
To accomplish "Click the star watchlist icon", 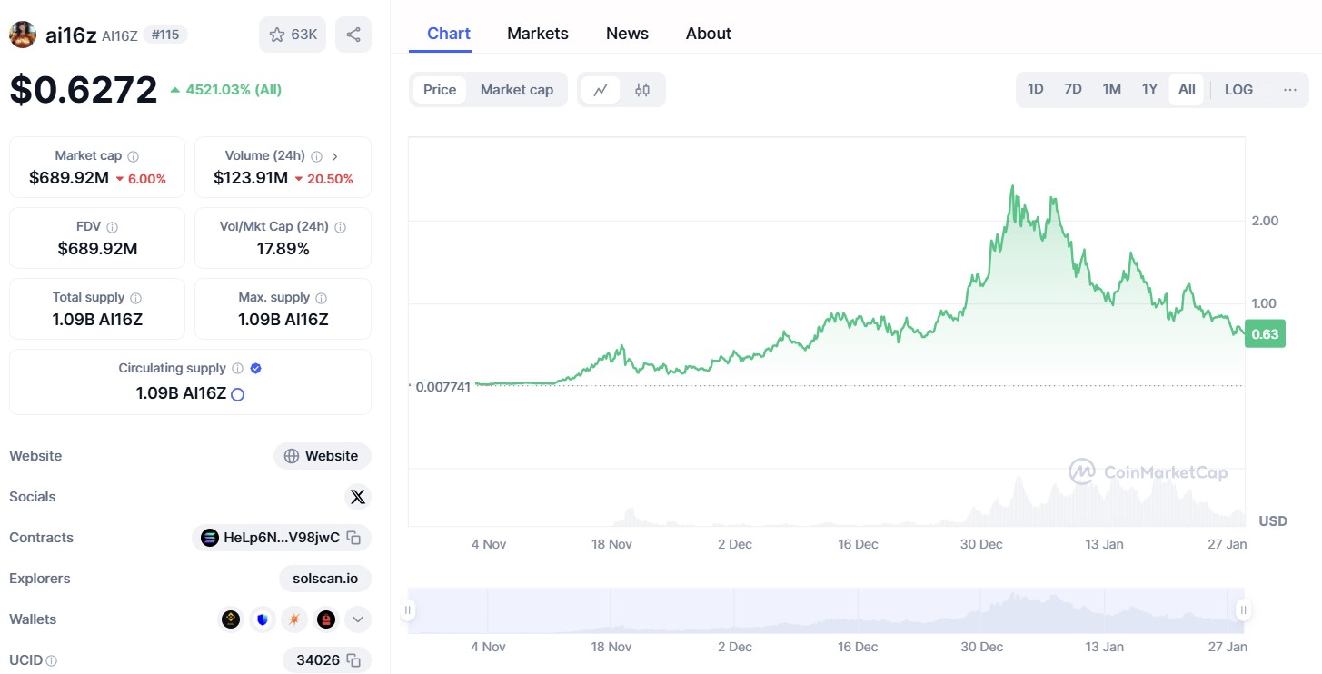I will pos(277,35).
